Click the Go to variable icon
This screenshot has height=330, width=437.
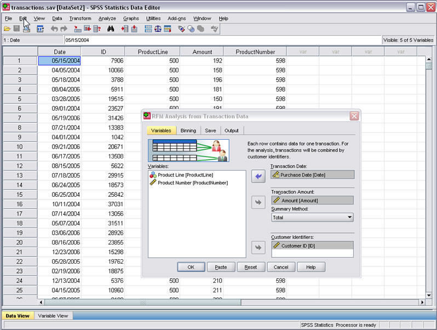click(x=87, y=29)
